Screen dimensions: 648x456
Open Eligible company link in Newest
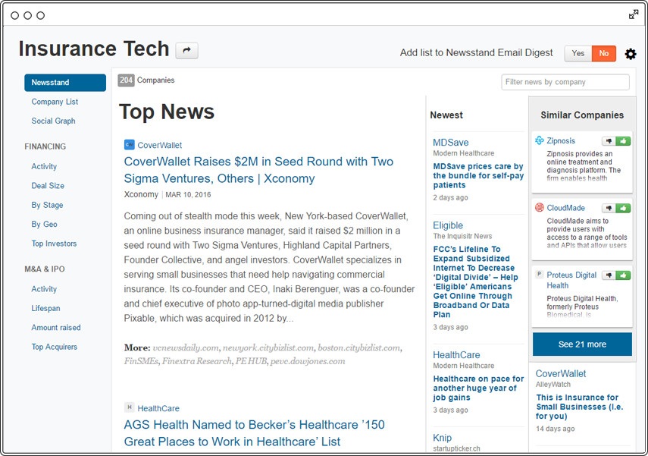[x=448, y=225]
